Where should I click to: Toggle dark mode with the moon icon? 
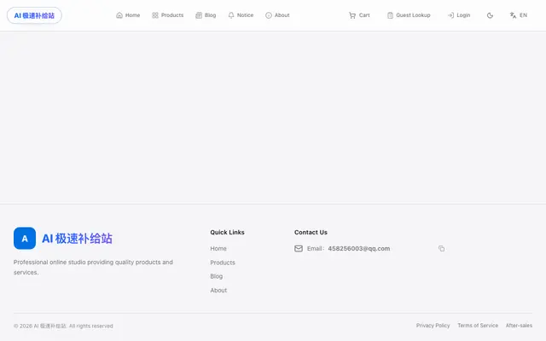pyautogui.click(x=490, y=15)
